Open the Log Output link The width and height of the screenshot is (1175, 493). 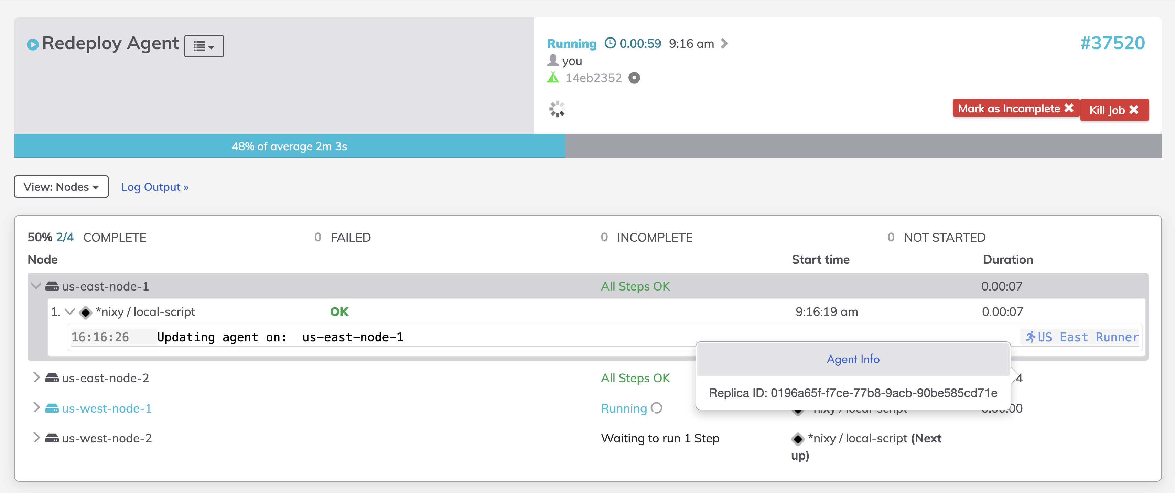tap(155, 187)
